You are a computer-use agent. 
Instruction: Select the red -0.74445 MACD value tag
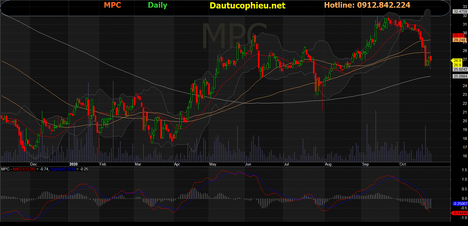pyautogui.click(x=460, y=213)
